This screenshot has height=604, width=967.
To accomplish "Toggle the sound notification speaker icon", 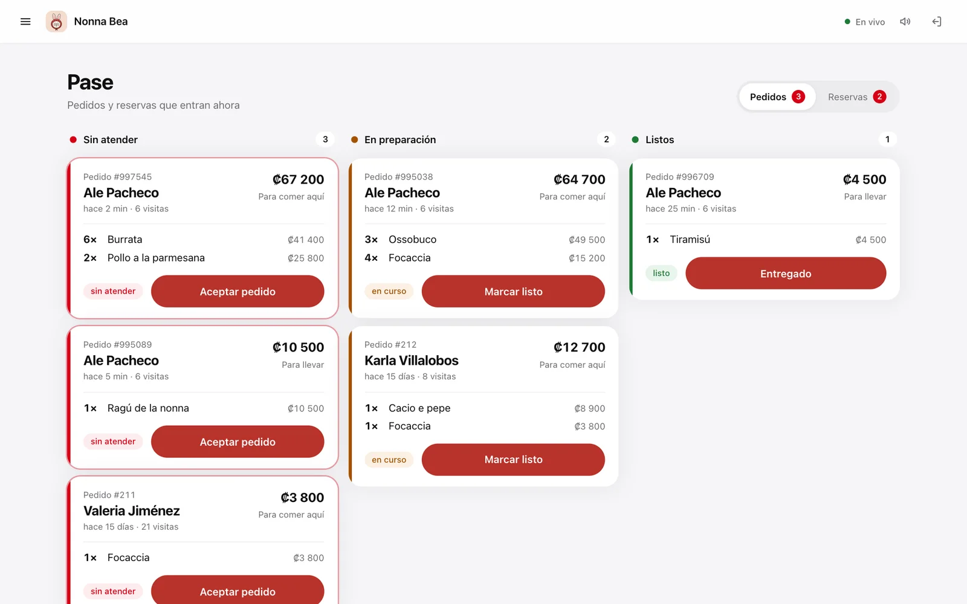I will 905,22.
